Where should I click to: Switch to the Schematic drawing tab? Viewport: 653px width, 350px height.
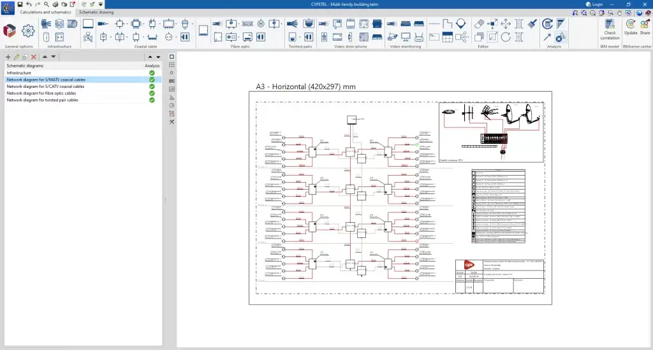[x=97, y=12]
